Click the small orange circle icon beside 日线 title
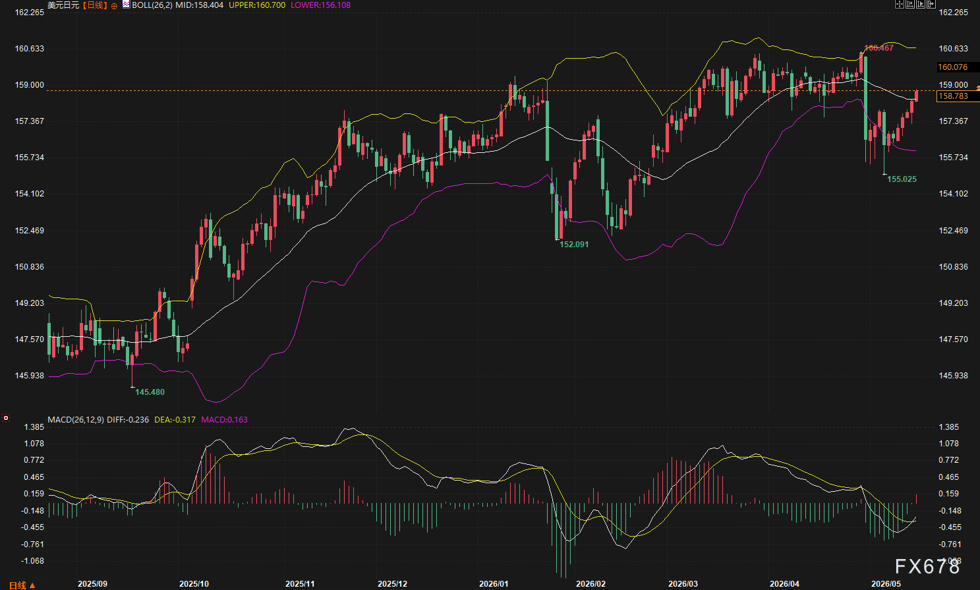The height and width of the screenshot is (590, 980). (114, 5)
